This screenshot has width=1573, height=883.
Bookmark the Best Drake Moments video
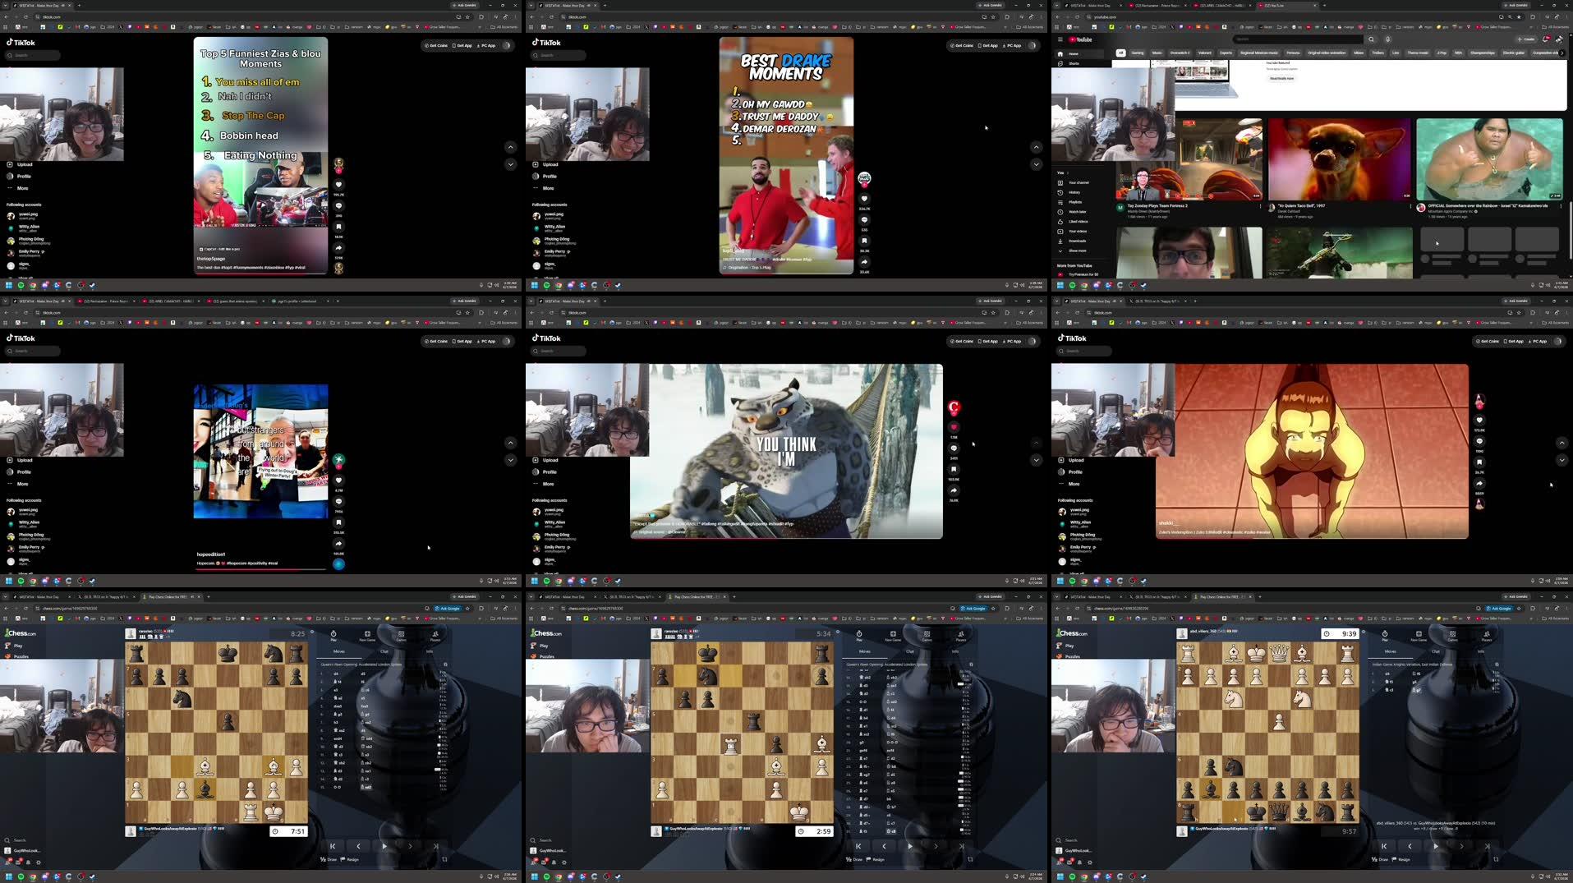pos(864,241)
